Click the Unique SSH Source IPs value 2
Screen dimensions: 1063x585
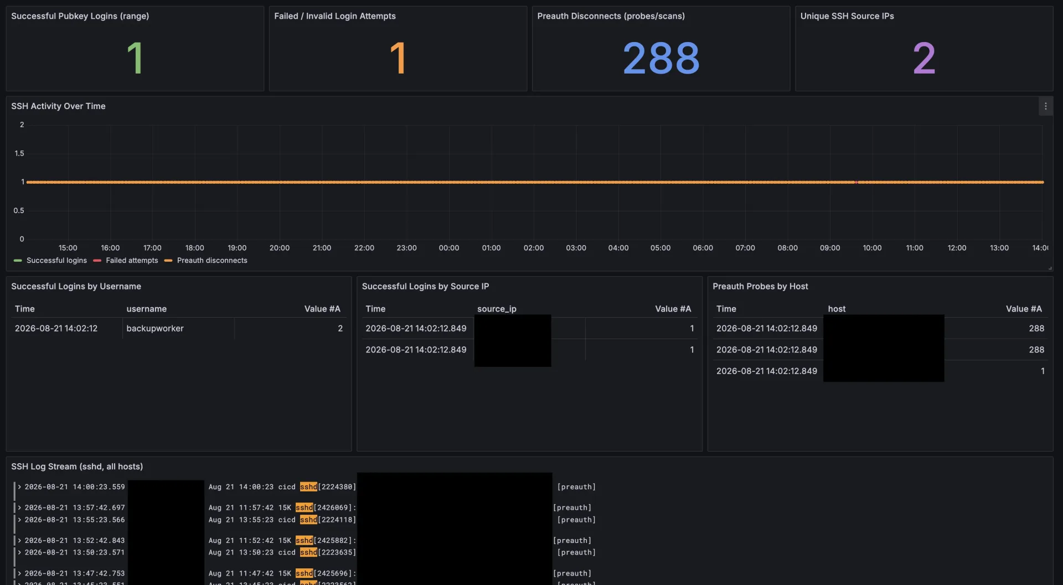924,58
